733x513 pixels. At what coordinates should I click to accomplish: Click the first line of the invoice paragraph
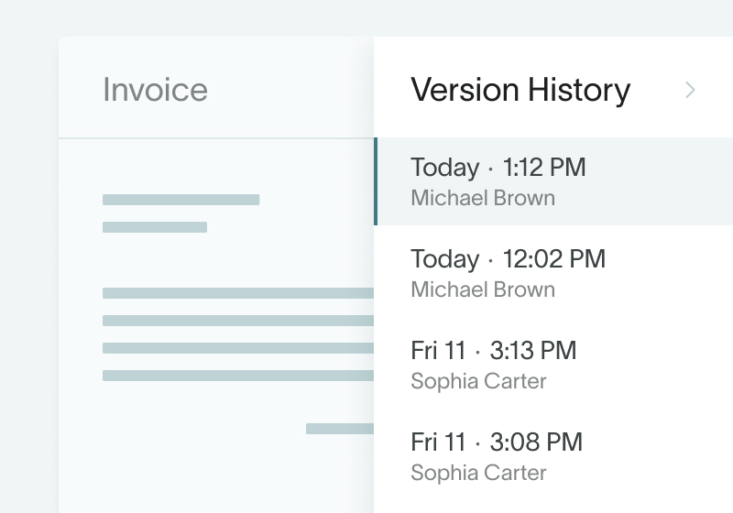click(x=237, y=293)
